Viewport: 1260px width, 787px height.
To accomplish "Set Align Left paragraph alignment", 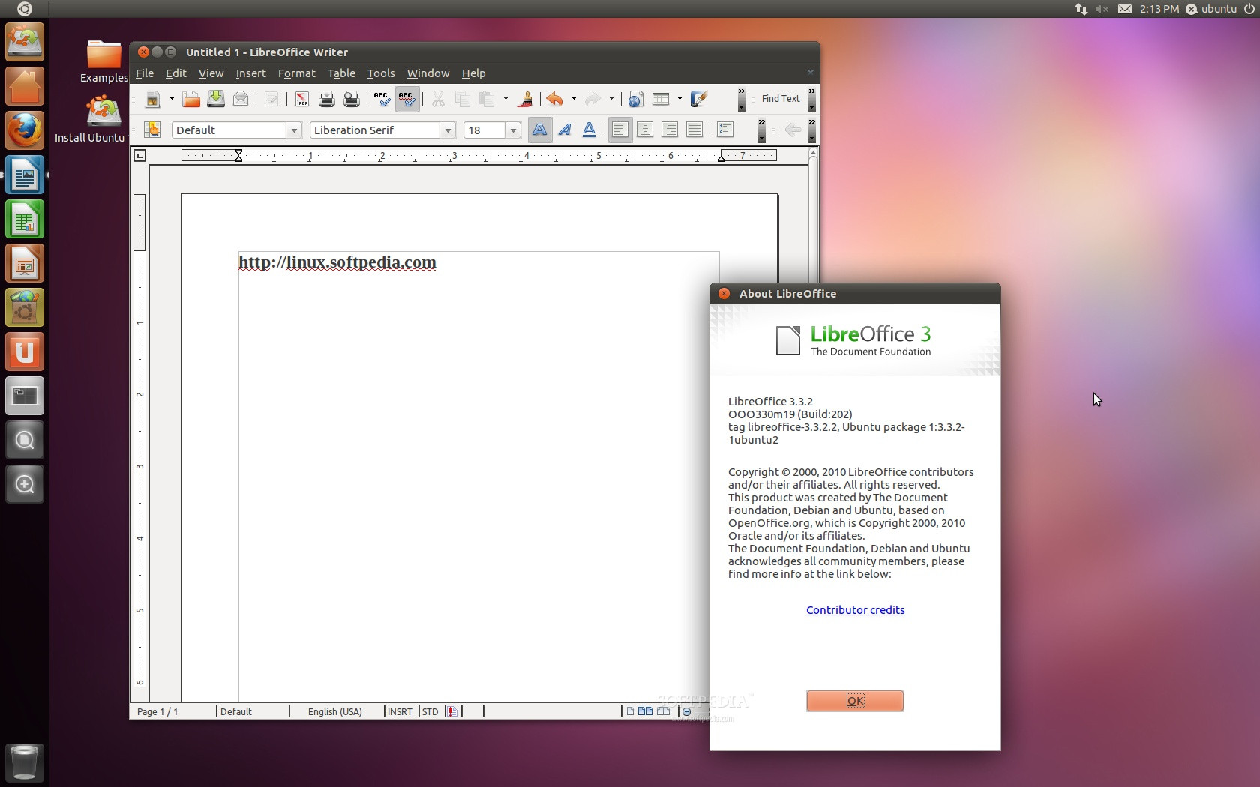I will tap(620, 130).
